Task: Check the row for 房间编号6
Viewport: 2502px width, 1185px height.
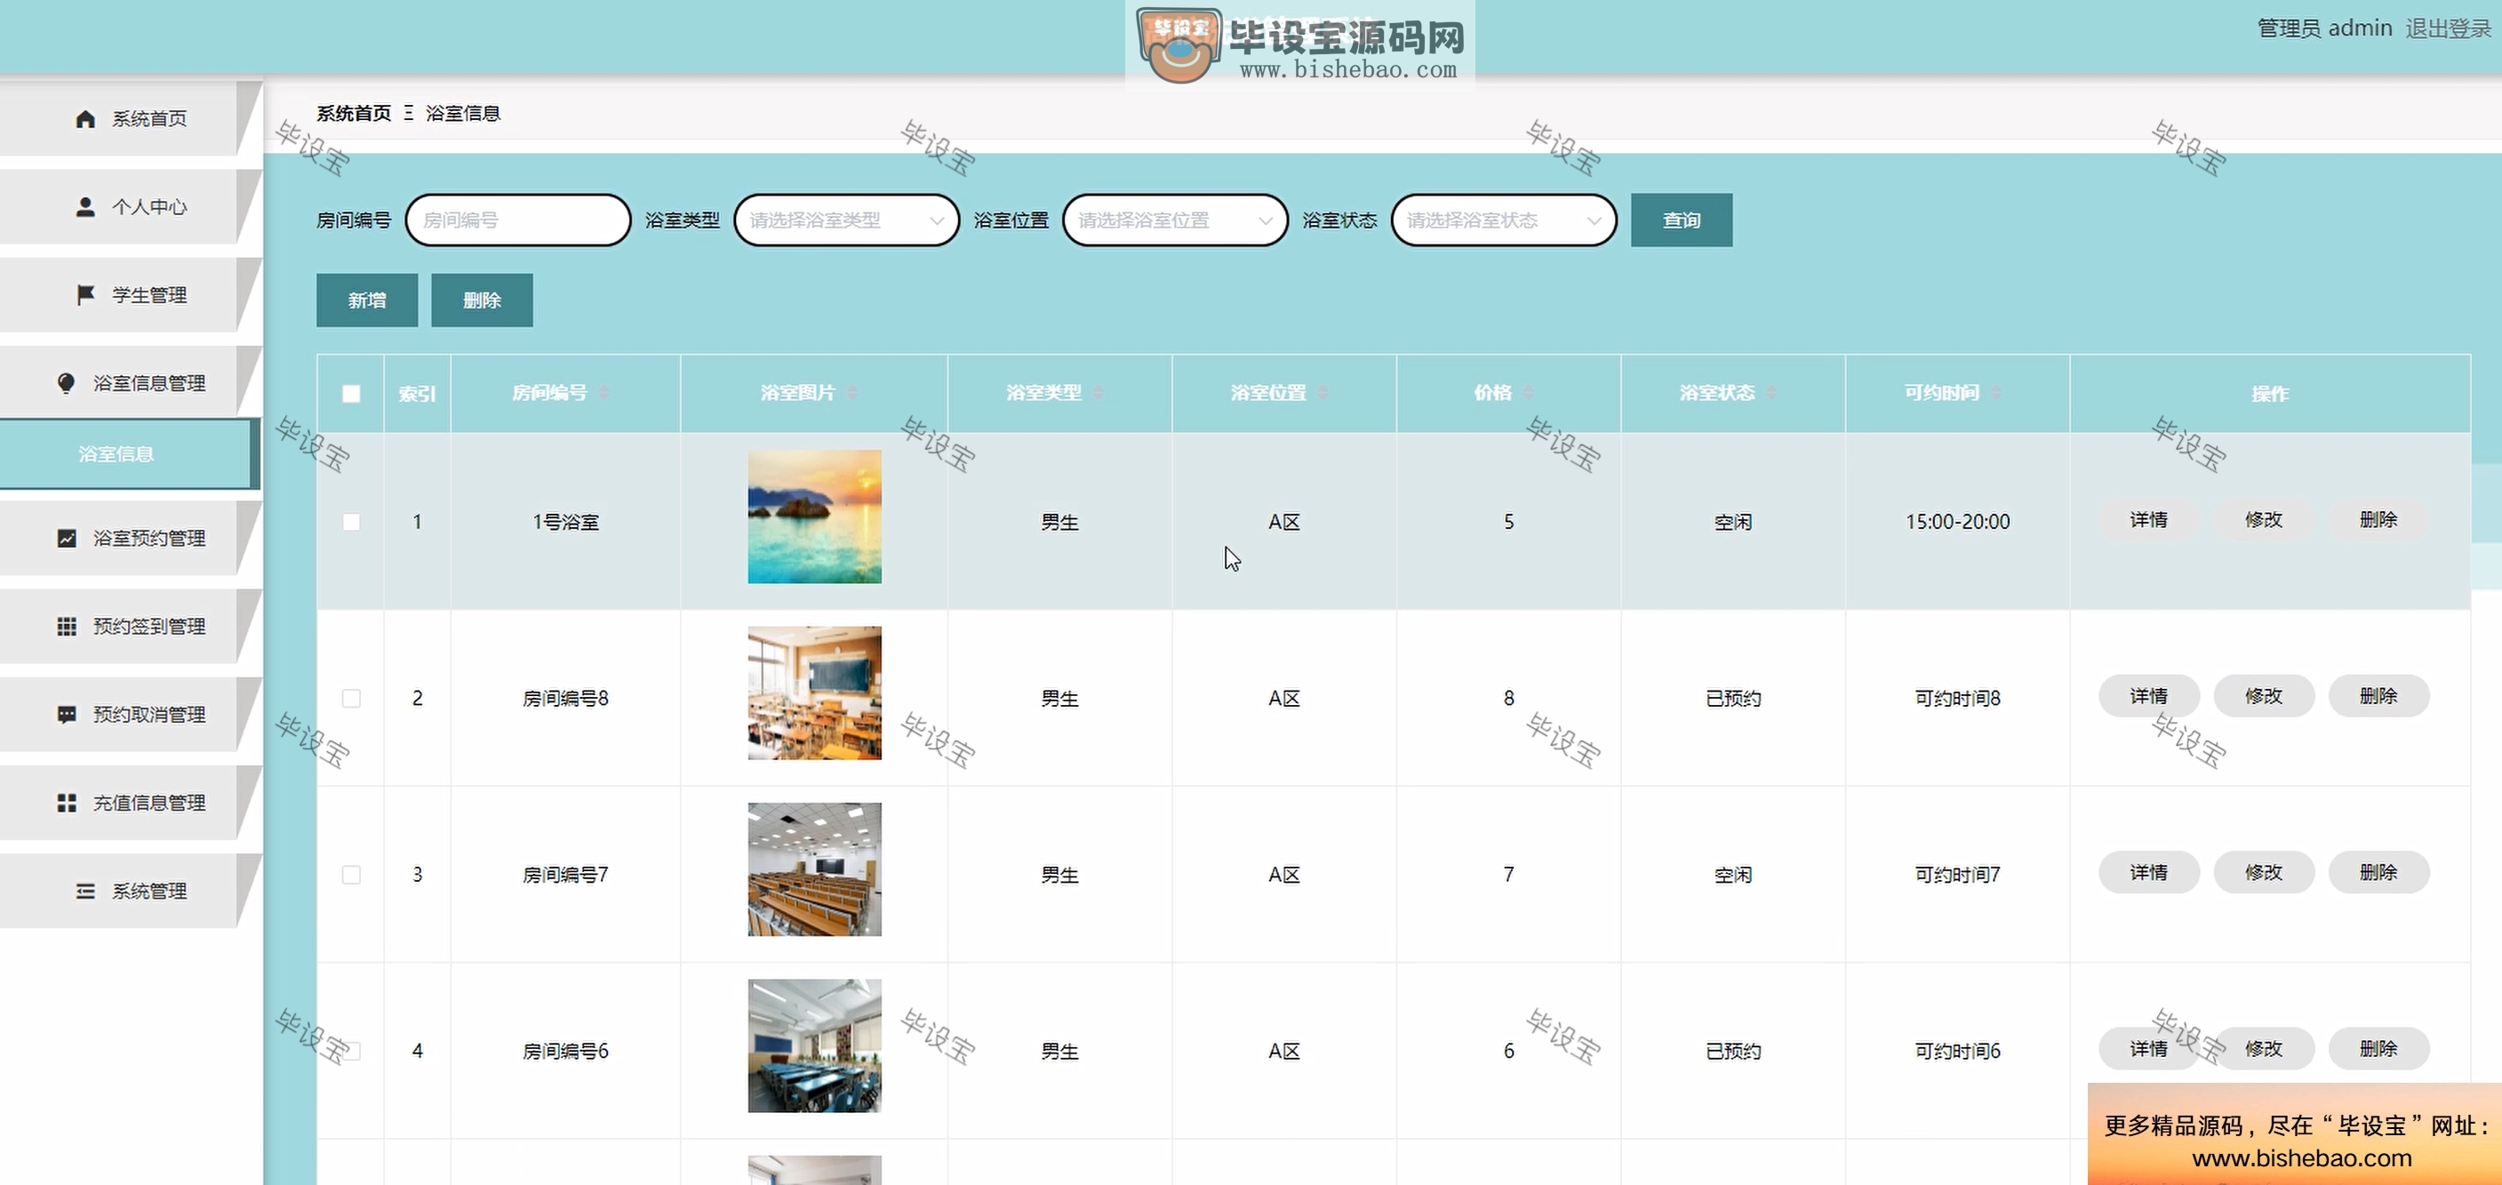Action: click(350, 1051)
